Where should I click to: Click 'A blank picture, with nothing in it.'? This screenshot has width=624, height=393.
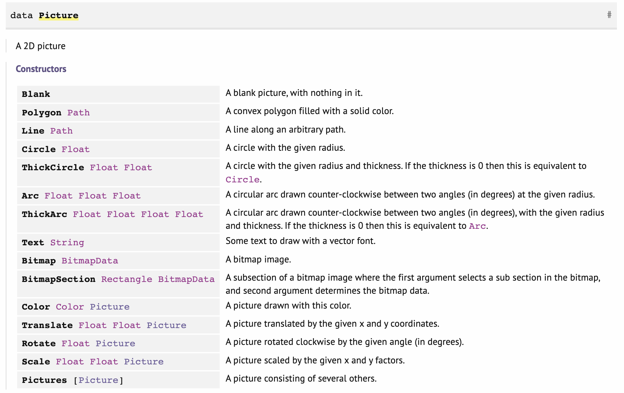coord(294,93)
